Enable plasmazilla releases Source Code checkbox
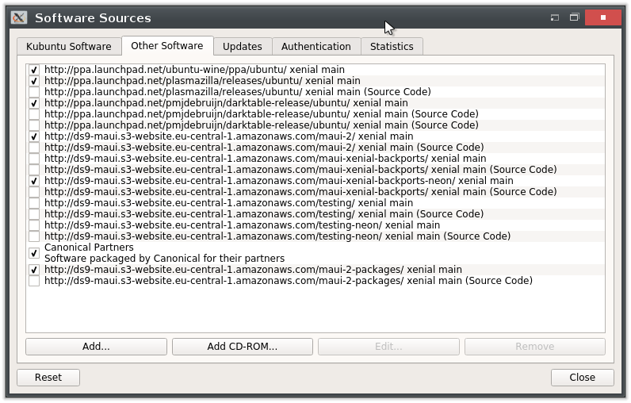The height and width of the screenshot is (403, 631). pos(34,92)
